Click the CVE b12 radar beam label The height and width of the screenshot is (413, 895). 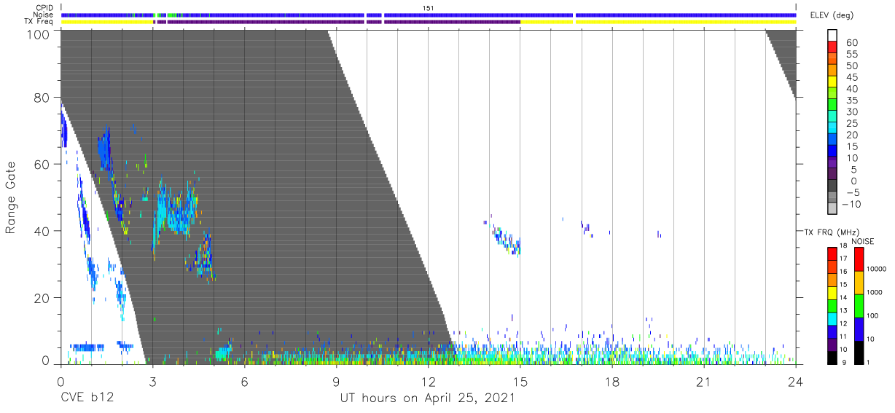(87, 398)
